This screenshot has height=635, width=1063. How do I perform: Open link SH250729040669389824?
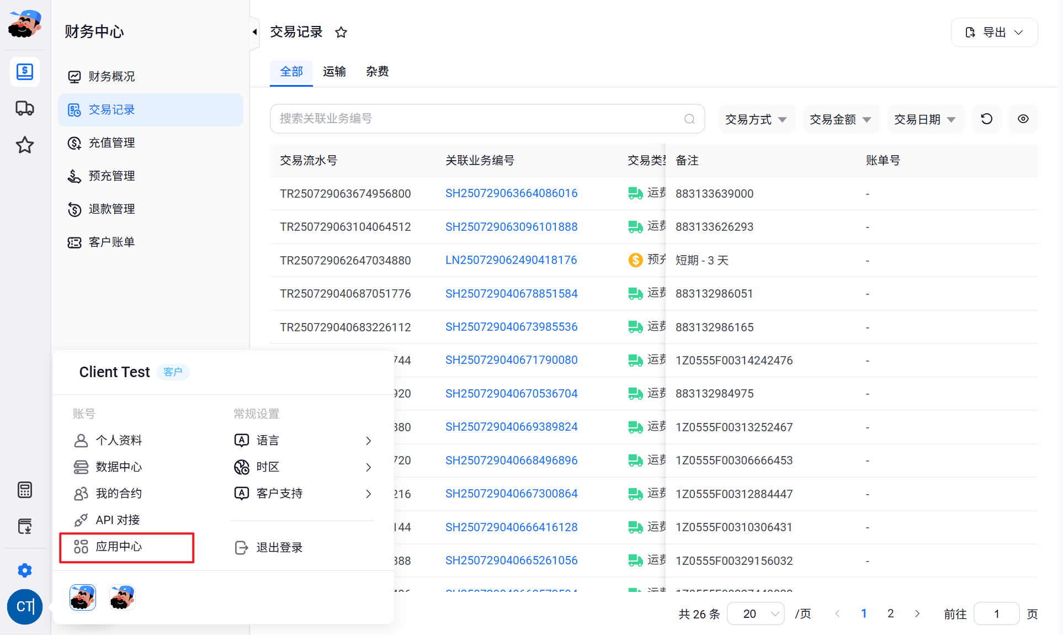(511, 427)
